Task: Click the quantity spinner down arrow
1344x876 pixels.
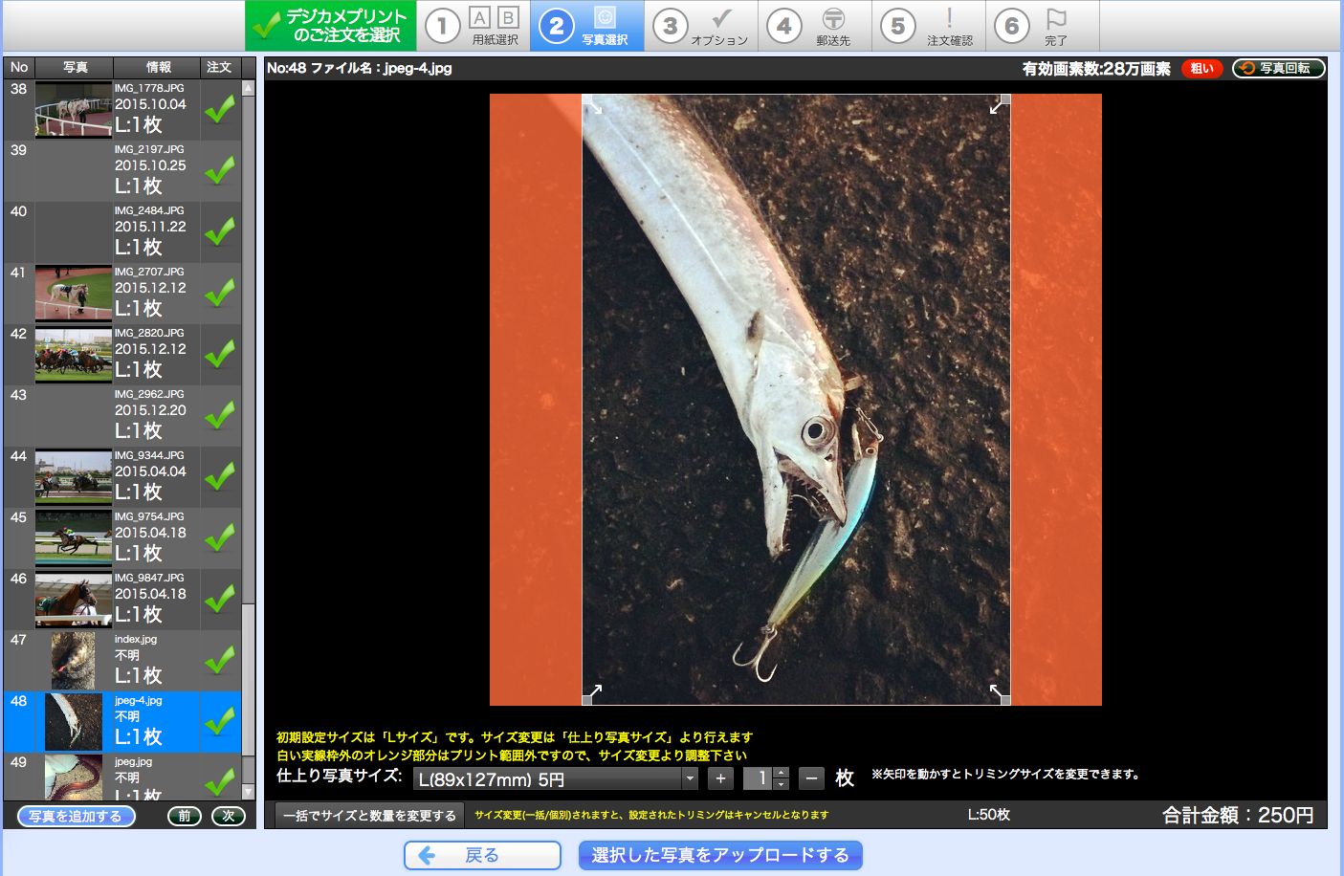Action: (x=781, y=785)
